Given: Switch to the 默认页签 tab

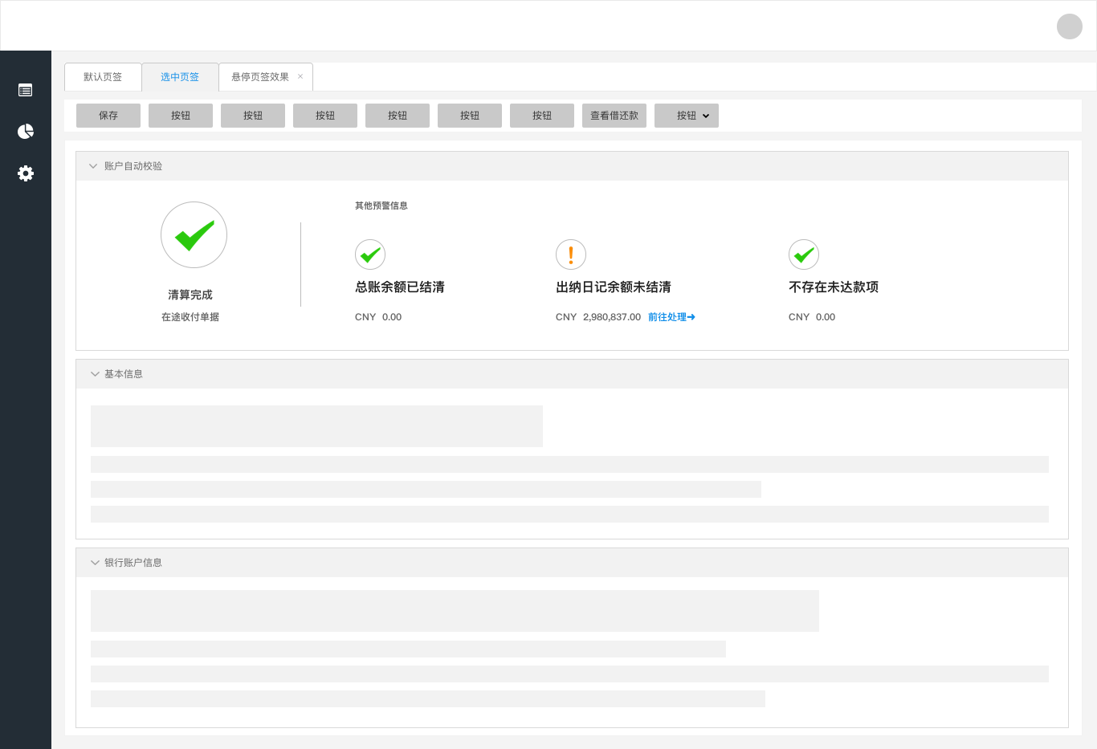Looking at the screenshot, I should (103, 77).
